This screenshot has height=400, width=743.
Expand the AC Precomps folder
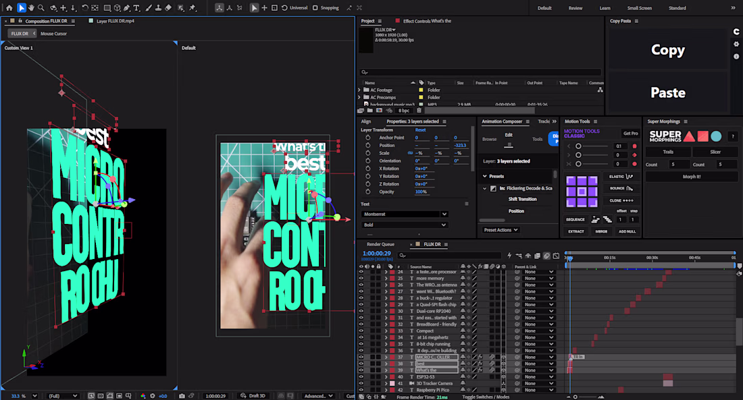(359, 98)
